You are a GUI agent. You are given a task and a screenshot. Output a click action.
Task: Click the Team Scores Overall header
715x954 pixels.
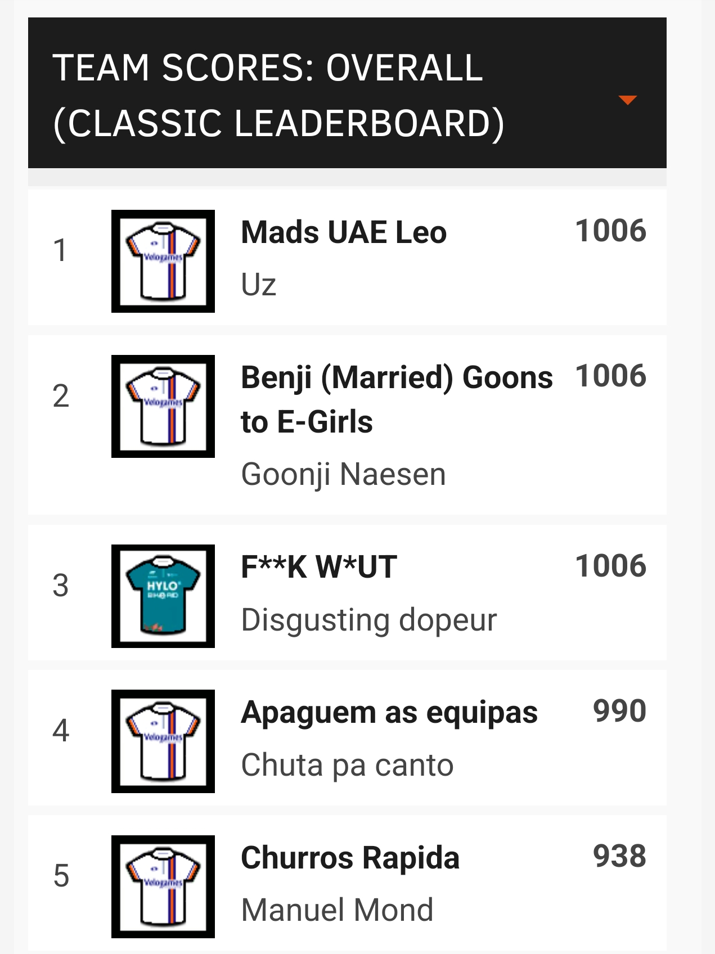[347, 93]
